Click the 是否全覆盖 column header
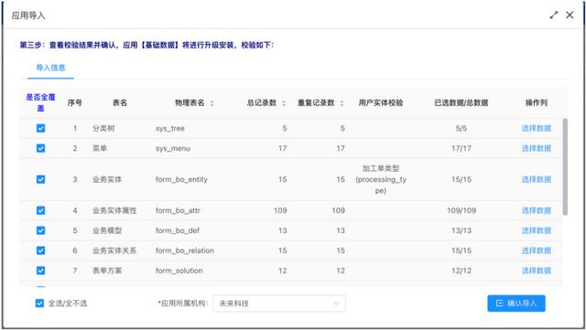The image size is (586, 330). point(40,102)
